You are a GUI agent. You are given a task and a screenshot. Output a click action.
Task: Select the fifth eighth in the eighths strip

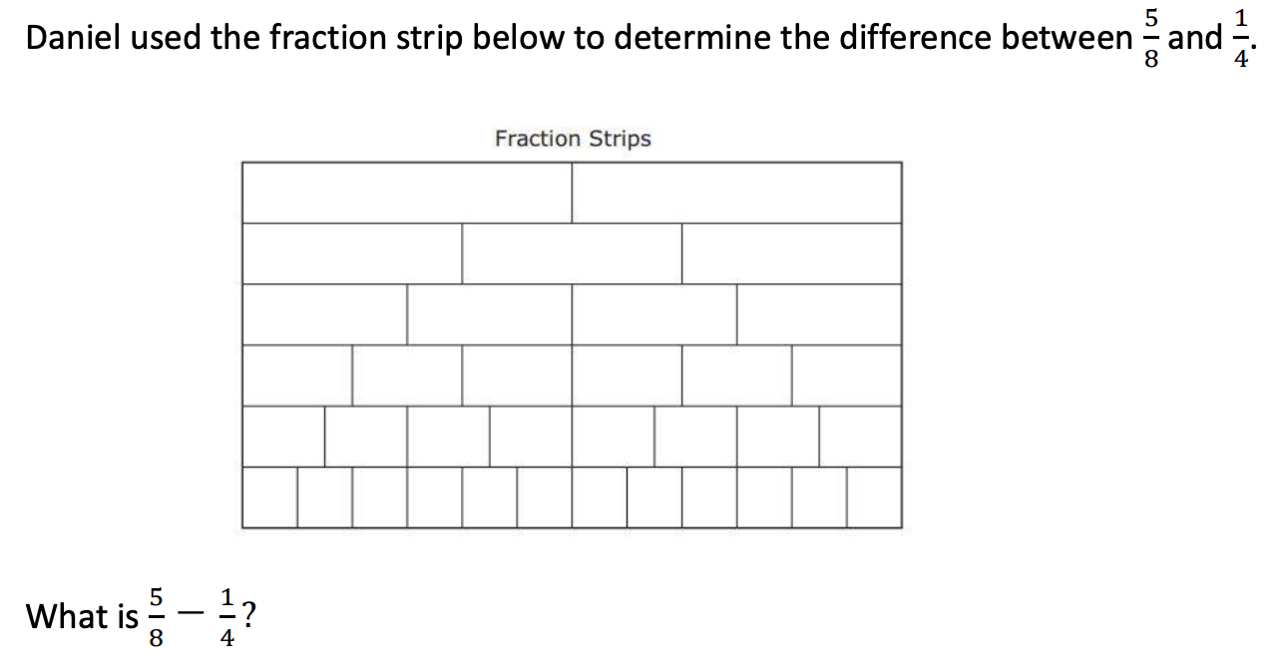click(x=614, y=436)
